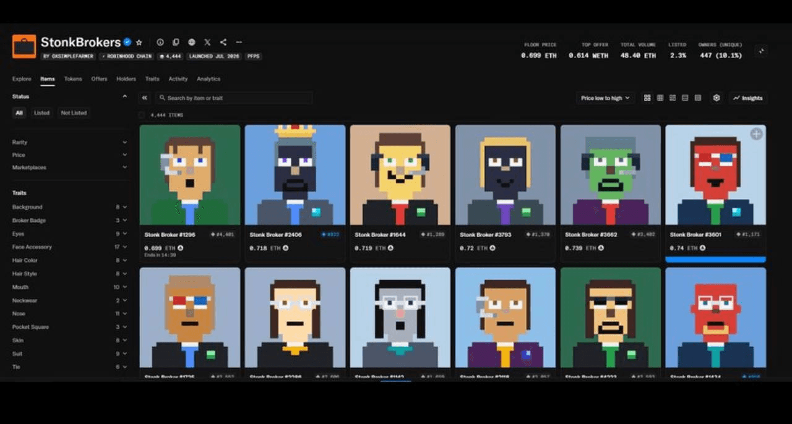
Task: Open the Stonk Broker #3662 green-skinned thumbnail
Action: coord(611,174)
